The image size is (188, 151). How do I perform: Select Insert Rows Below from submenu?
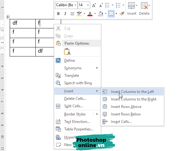[126, 114]
